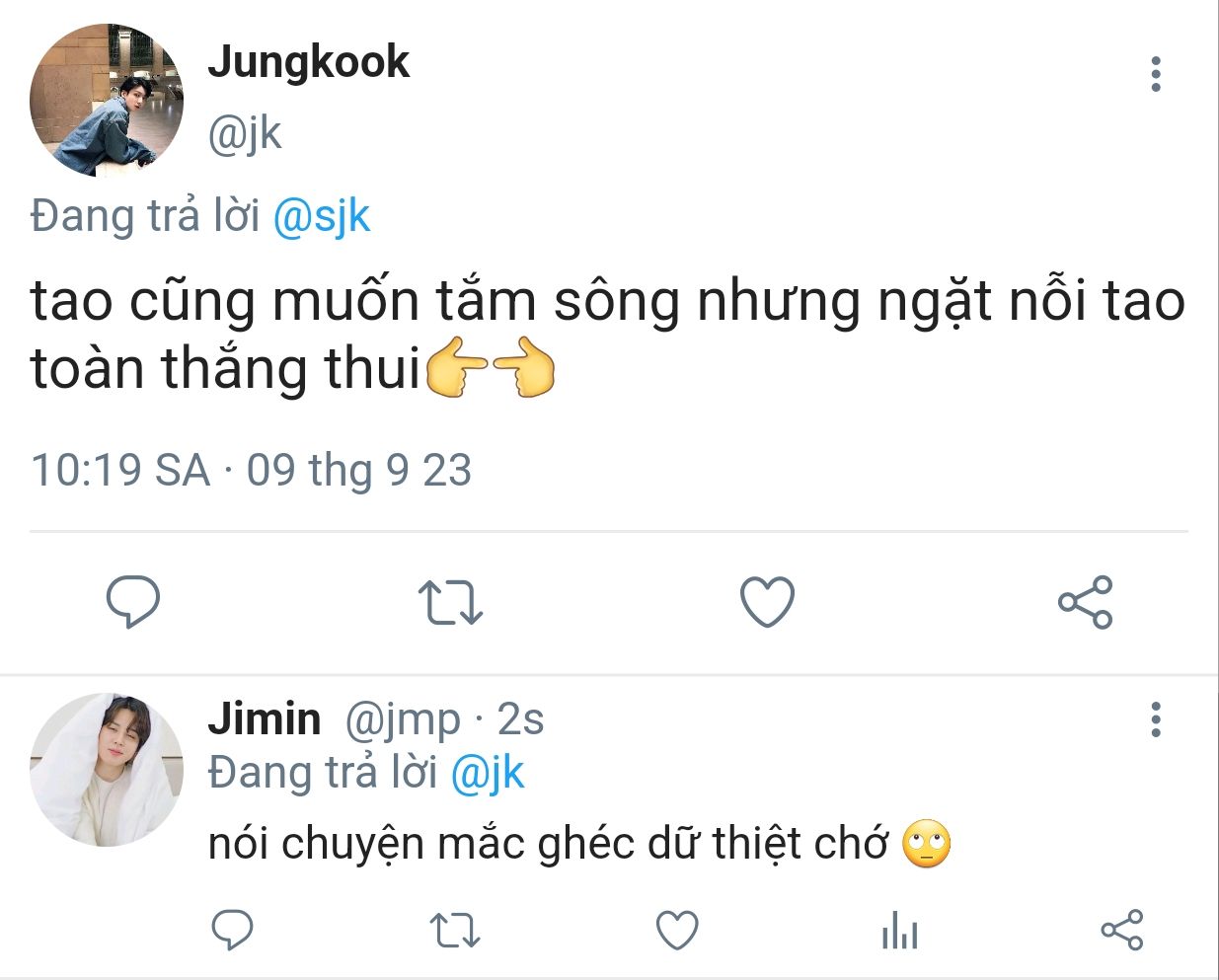Retweet Jimin's reply

(455, 931)
